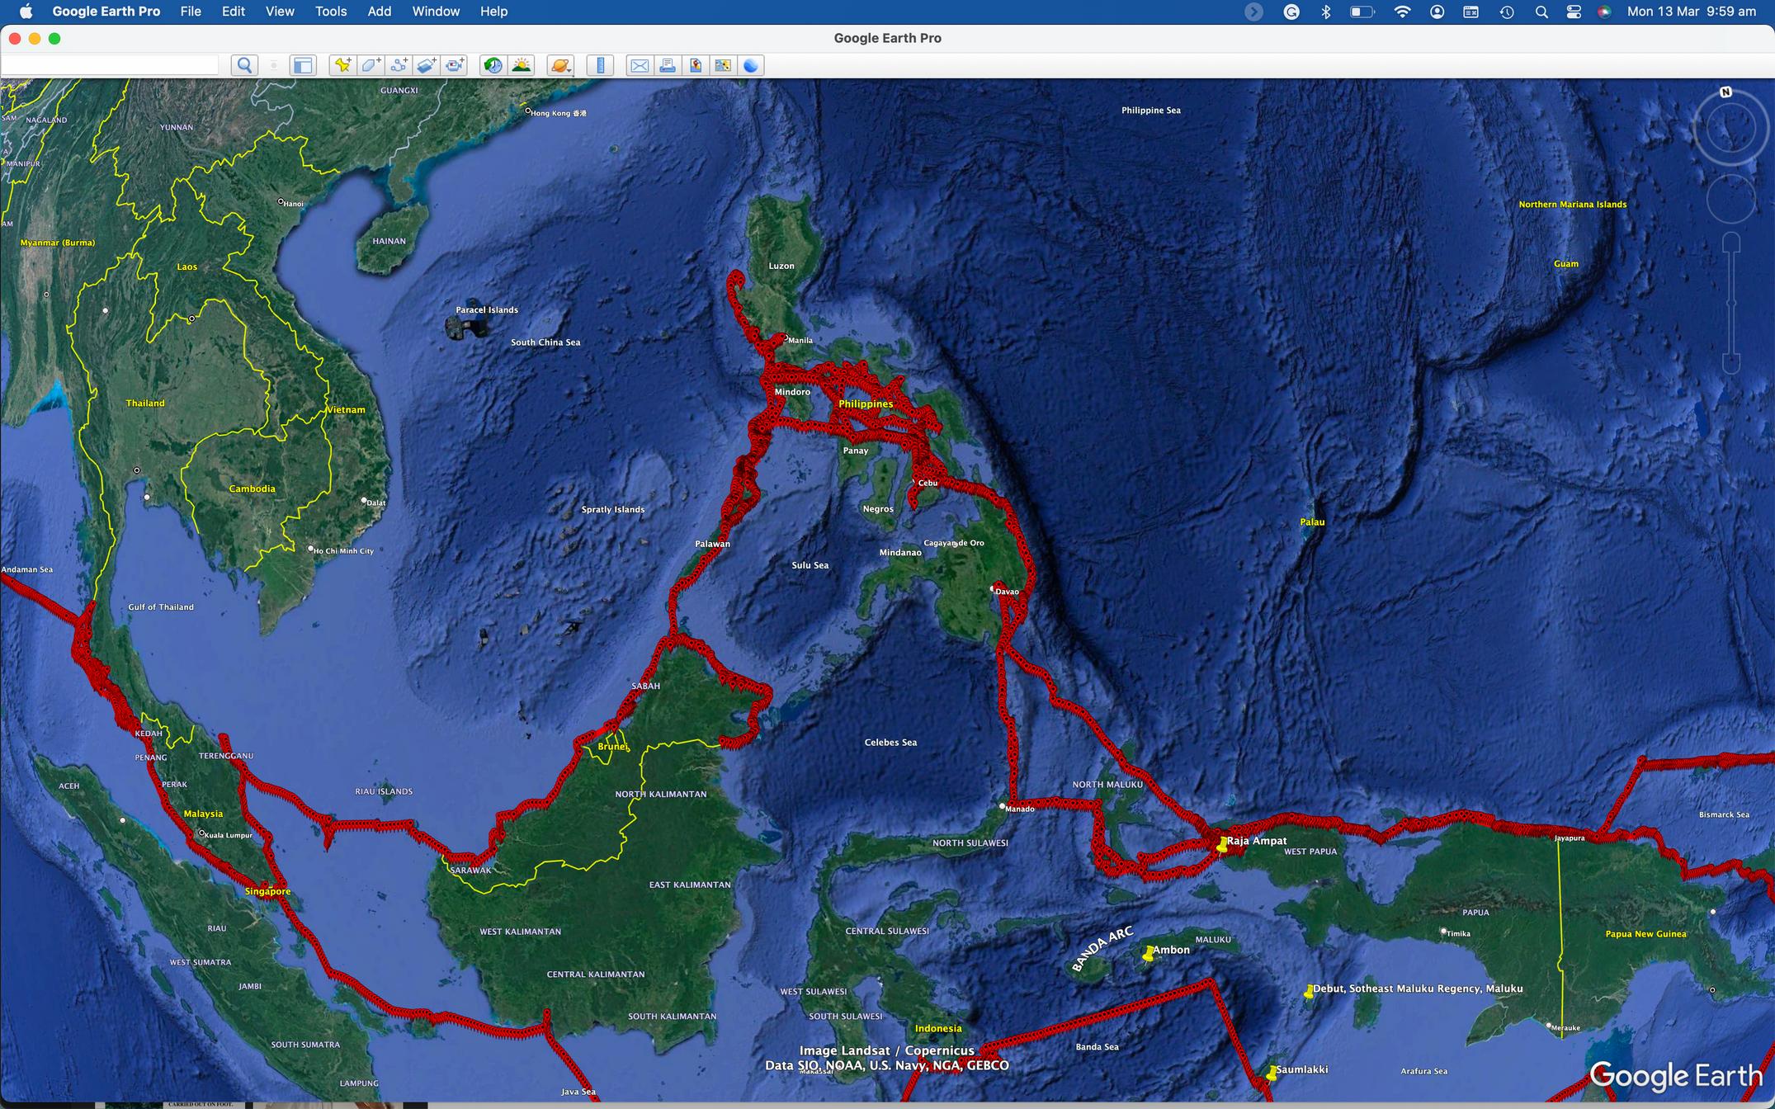Click in the search input field
Screen dimensions: 1775x1109
(111, 65)
